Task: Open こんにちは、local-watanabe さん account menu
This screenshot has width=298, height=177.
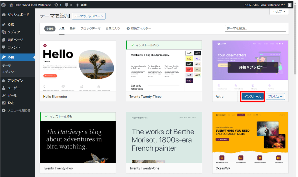Action: pyautogui.click(x=265, y=5)
